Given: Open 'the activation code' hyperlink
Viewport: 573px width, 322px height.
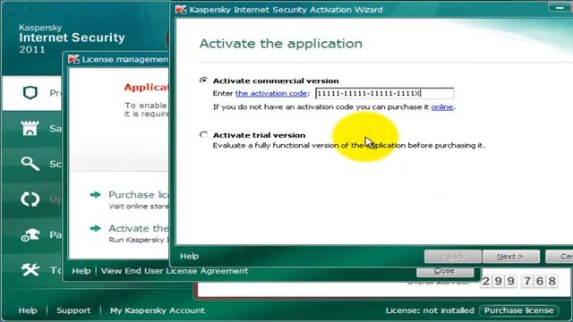Looking at the screenshot, I should [x=271, y=93].
